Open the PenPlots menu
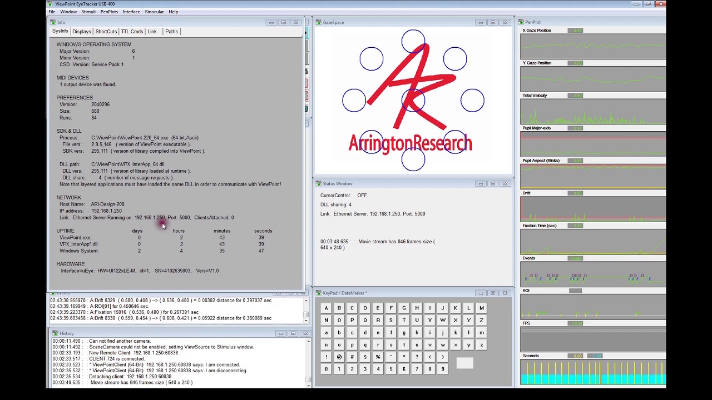This screenshot has height=400, width=712. click(109, 12)
